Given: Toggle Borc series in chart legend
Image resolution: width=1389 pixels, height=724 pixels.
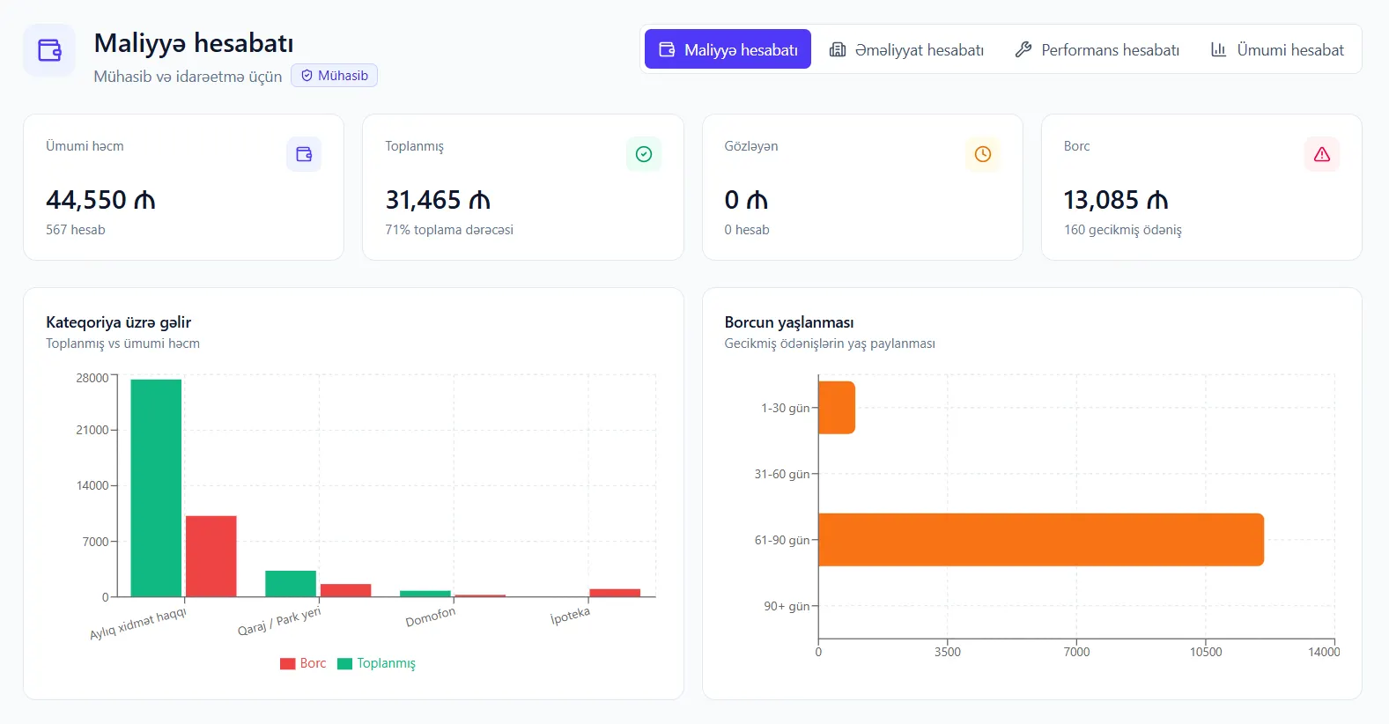Looking at the screenshot, I should (x=303, y=663).
